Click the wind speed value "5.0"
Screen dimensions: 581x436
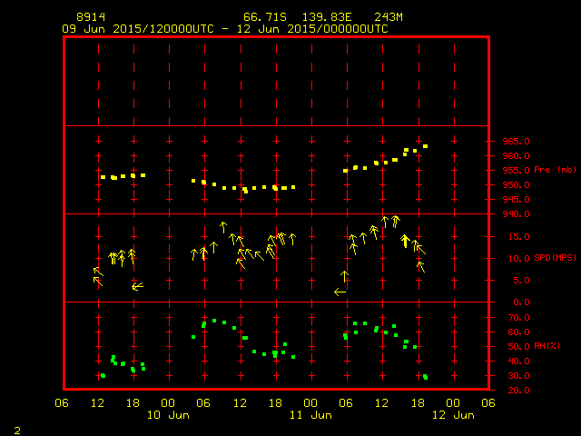[521, 281]
